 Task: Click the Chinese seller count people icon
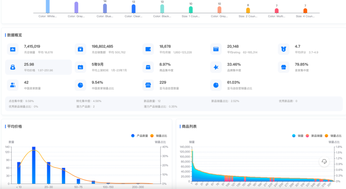pos(13,85)
